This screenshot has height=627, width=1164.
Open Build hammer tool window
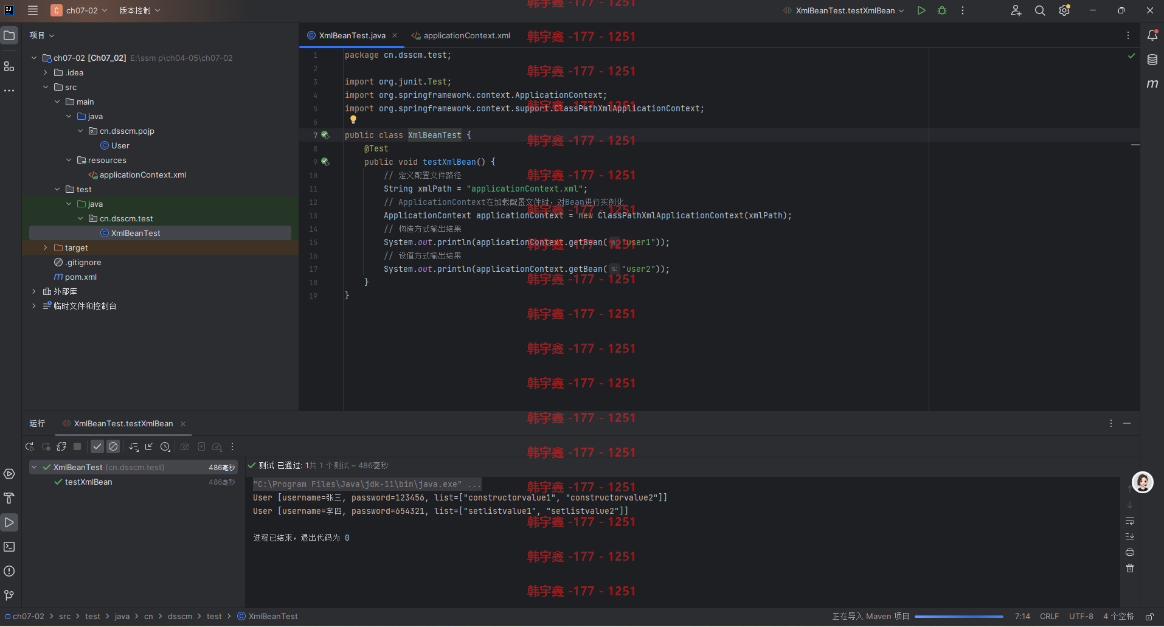9,498
